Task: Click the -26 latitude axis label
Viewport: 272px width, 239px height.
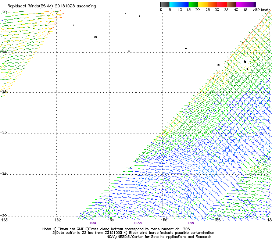Action: (x=3, y=132)
